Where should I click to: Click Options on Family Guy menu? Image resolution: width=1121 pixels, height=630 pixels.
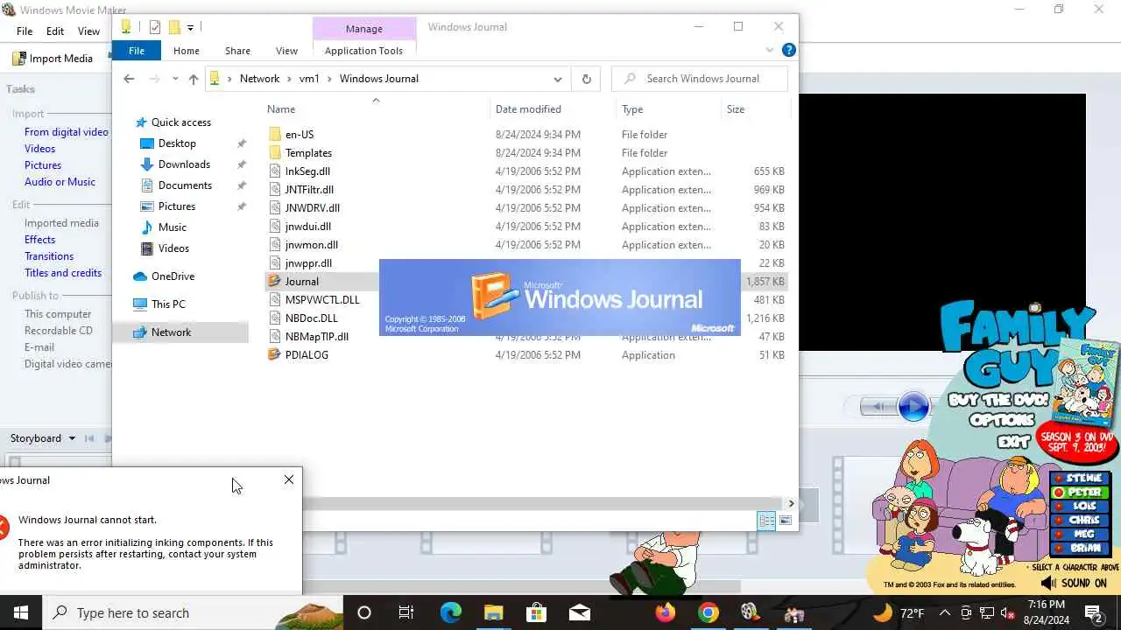click(1002, 420)
